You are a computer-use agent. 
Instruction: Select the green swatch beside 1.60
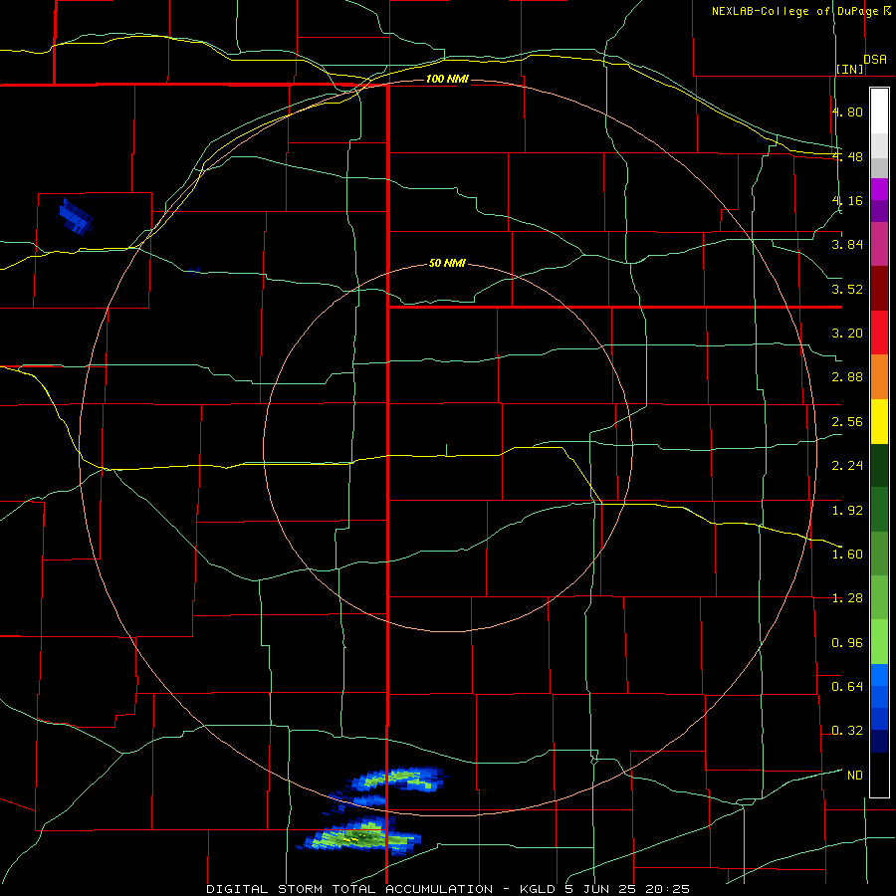pos(879,554)
